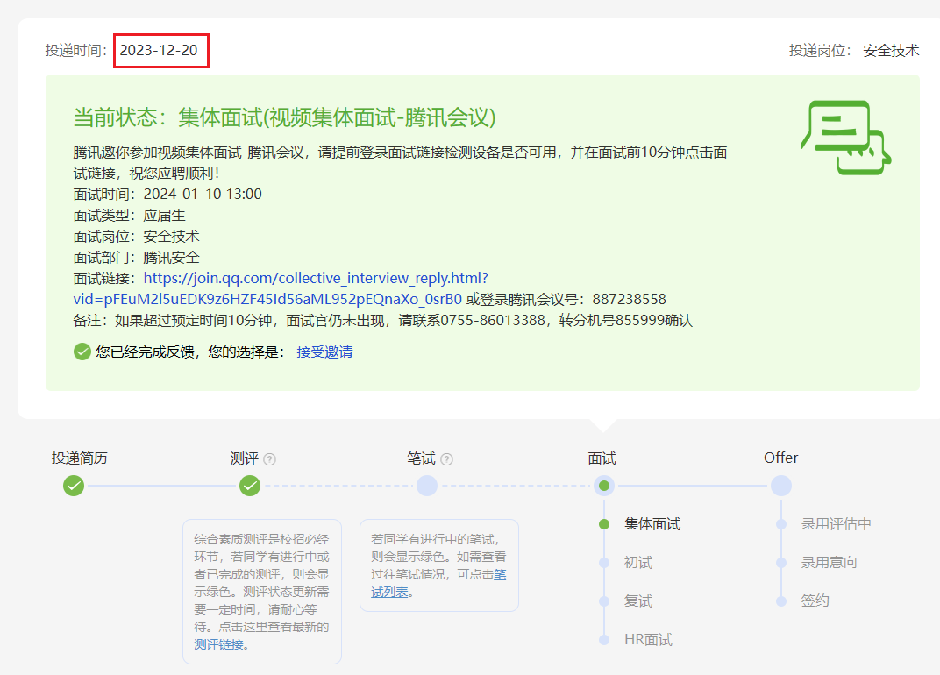
Task: Open the 测评链接 link
Action: click(219, 644)
